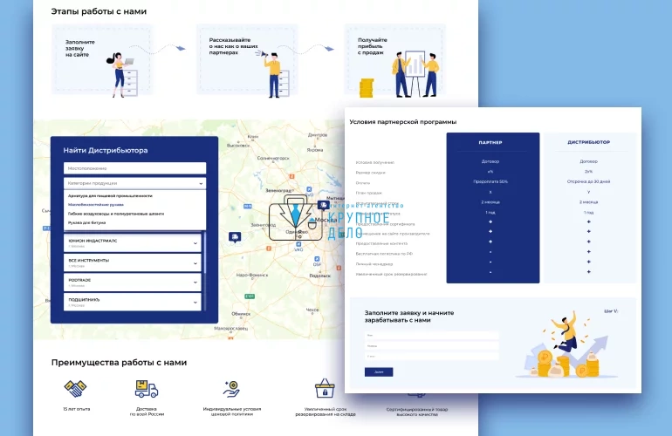Click the blue submit button under the form
Viewport: 672px width, 436px height.
(379, 372)
